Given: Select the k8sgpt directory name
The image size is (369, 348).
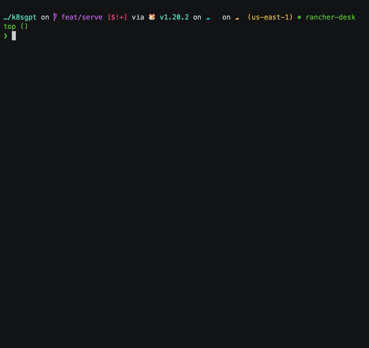Looking at the screenshot, I should [x=25, y=17].
